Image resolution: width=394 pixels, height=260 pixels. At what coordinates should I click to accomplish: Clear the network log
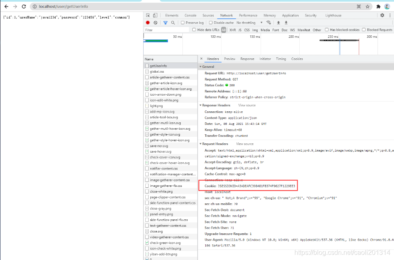click(x=156, y=23)
